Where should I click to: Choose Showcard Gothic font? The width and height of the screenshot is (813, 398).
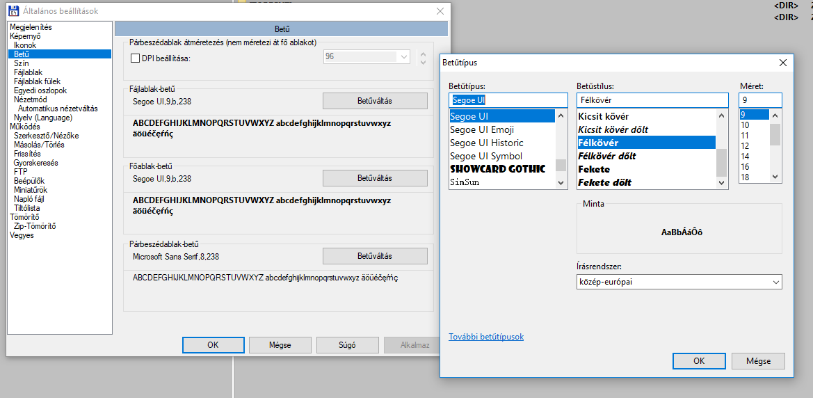tap(497, 169)
